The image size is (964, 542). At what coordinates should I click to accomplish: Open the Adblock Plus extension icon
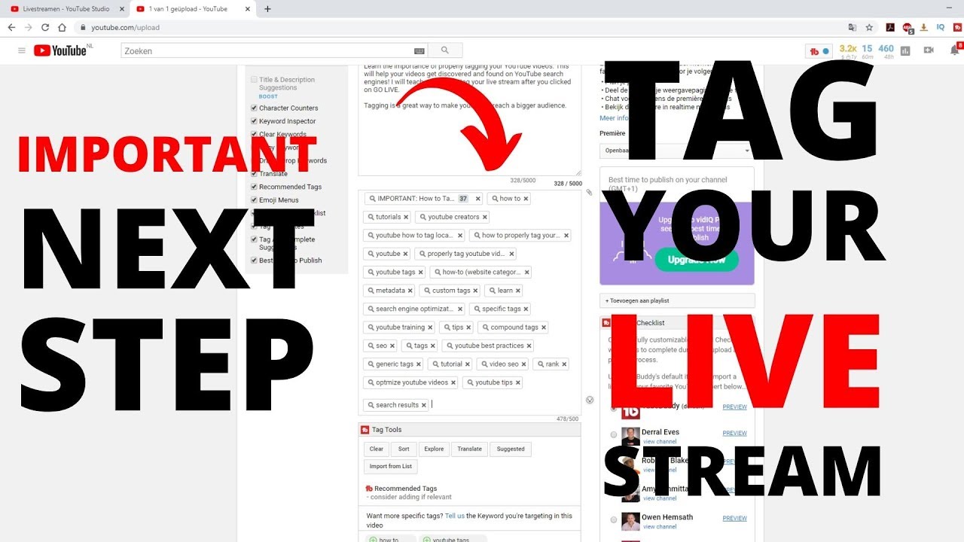[x=908, y=27]
